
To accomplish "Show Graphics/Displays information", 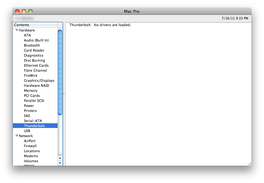I will (39, 80).
